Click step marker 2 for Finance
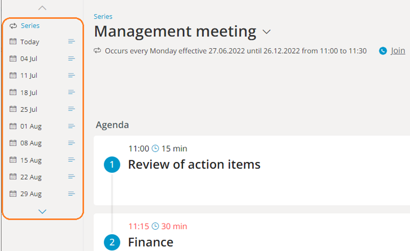 pyautogui.click(x=112, y=242)
